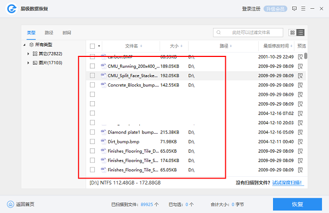Preview Dirt_bump.bmp file

point(300,142)
